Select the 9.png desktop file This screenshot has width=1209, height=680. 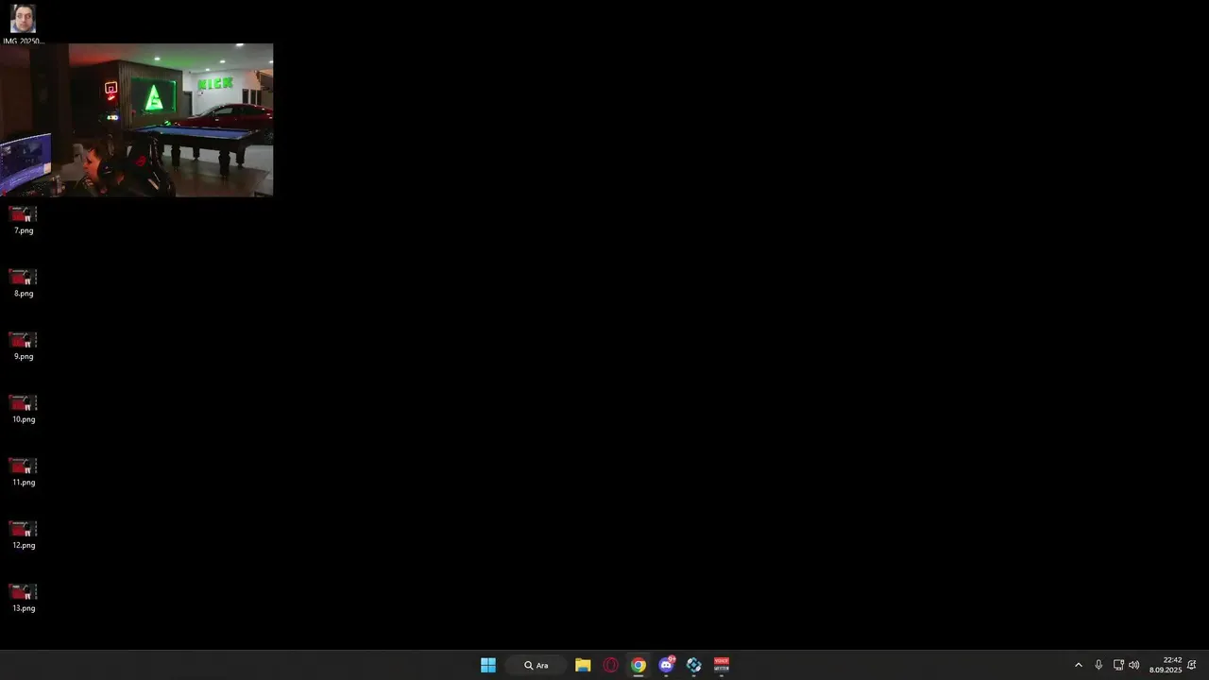coord(24,347)
